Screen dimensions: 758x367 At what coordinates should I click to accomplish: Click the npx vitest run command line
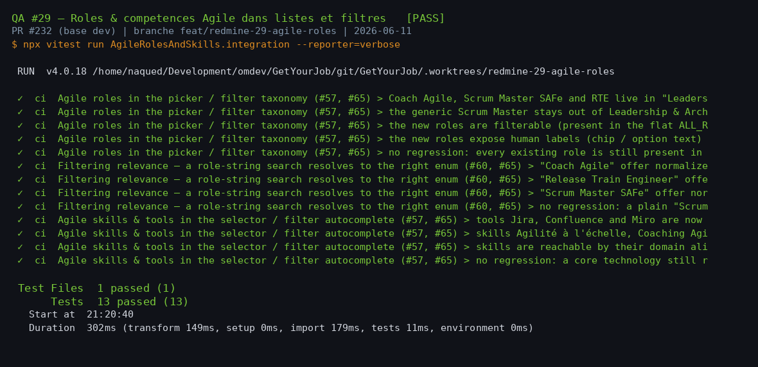coord(206,44)
